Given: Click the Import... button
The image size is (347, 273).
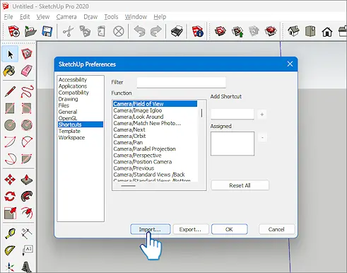Looking at the screenshot, I should click(151, 229).
